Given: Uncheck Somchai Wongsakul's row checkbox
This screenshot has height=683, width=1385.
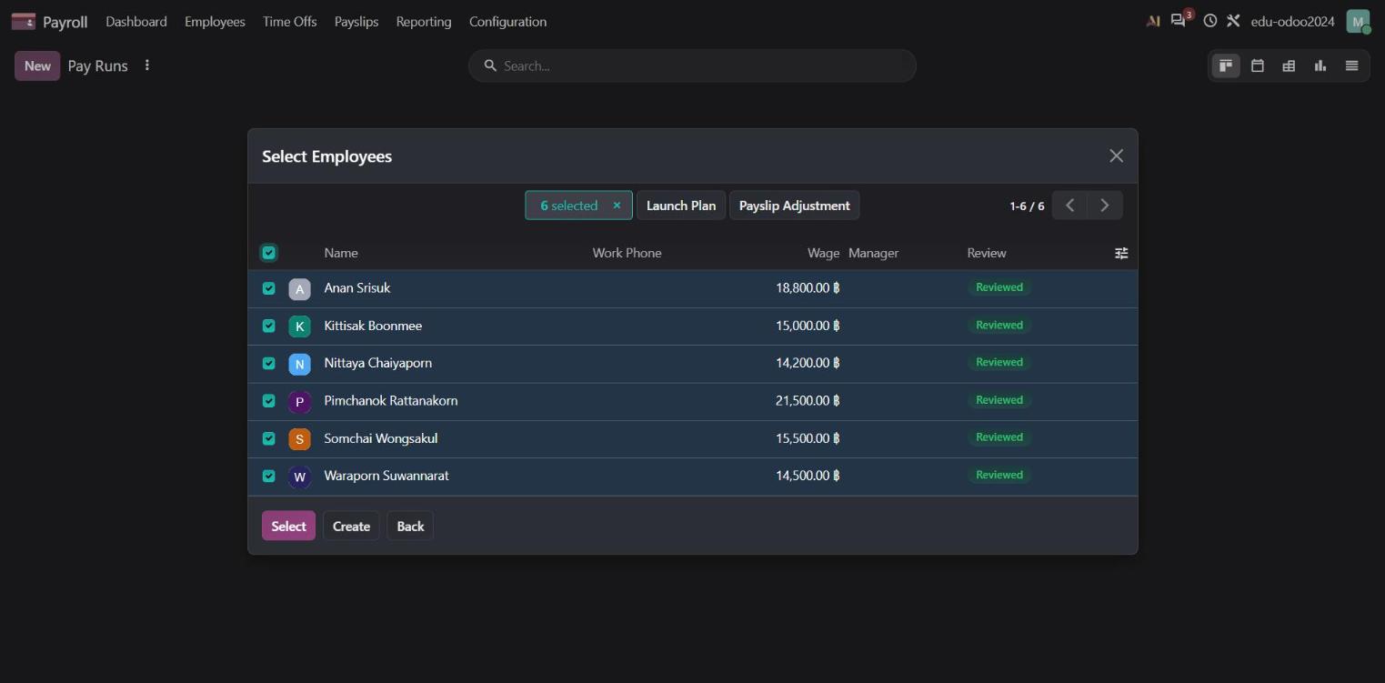Looking at the screenshot, I should pos(268,438).
